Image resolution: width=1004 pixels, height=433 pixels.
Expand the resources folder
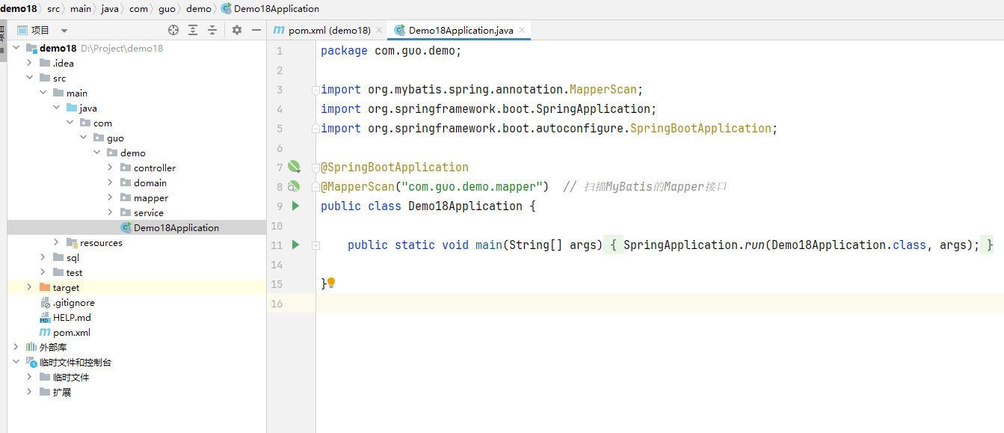[x=56, y=242]
